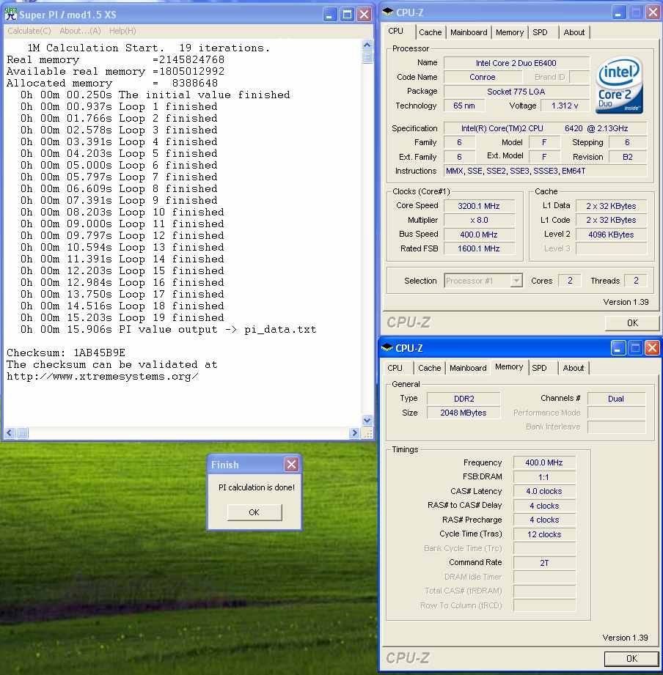Viewport: 663px width, 675px height.
Task: Click the Voltage value 1.312 v
Action: click(564, 106)
